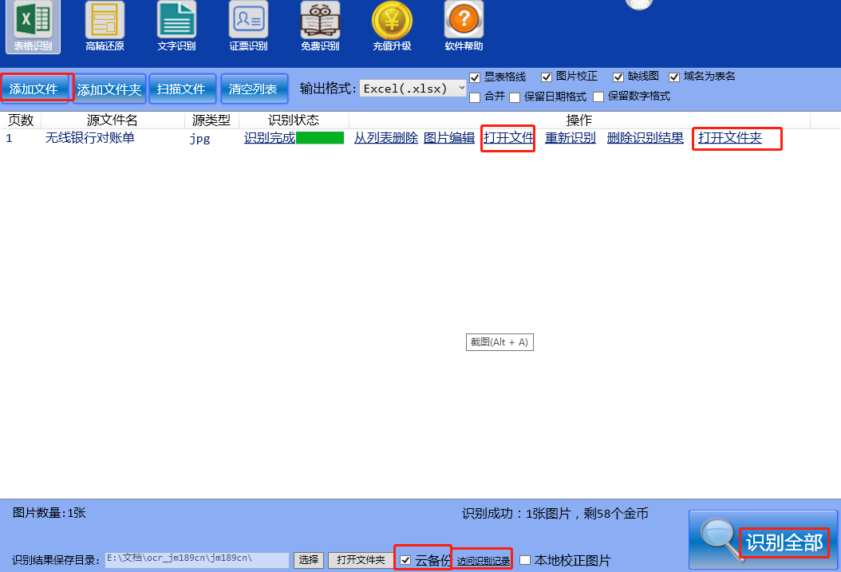Click the bottom 打开文件夹 button
This screenshot has height=572, width=841.
point(361,560)
